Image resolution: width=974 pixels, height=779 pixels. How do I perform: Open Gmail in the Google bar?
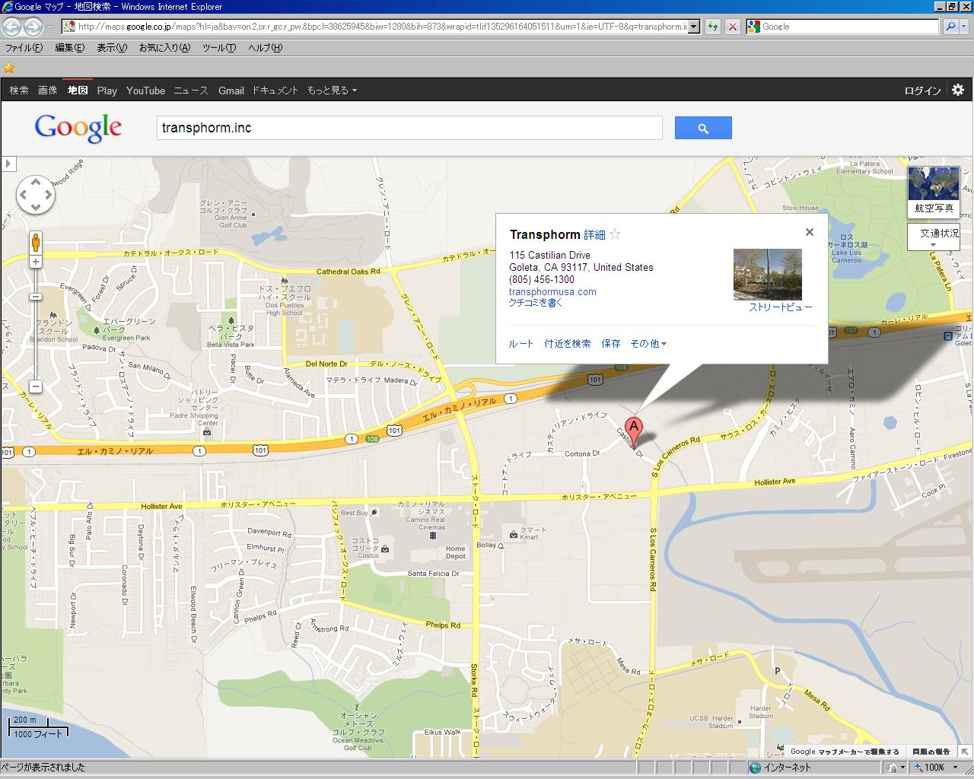[x=231, y=91]
